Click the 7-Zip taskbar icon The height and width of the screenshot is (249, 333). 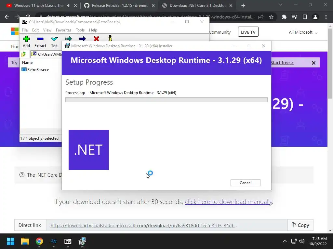[68, 241]
